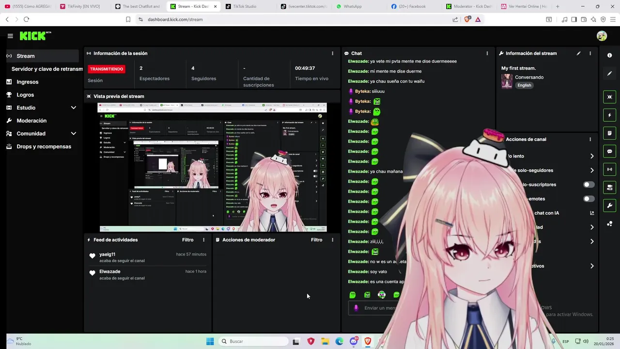Click Elwazade in the activity feed
620x349 pixels.
[x=110, y=271]
